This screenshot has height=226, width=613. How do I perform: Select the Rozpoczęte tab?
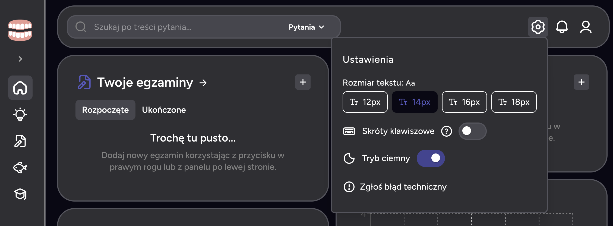pyautogui.click(x=105, y=110)
